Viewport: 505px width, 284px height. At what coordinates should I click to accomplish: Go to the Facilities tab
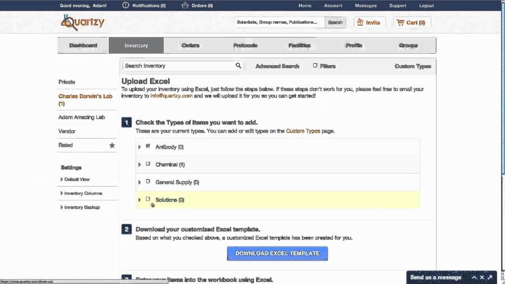click(x=299, y=45)
